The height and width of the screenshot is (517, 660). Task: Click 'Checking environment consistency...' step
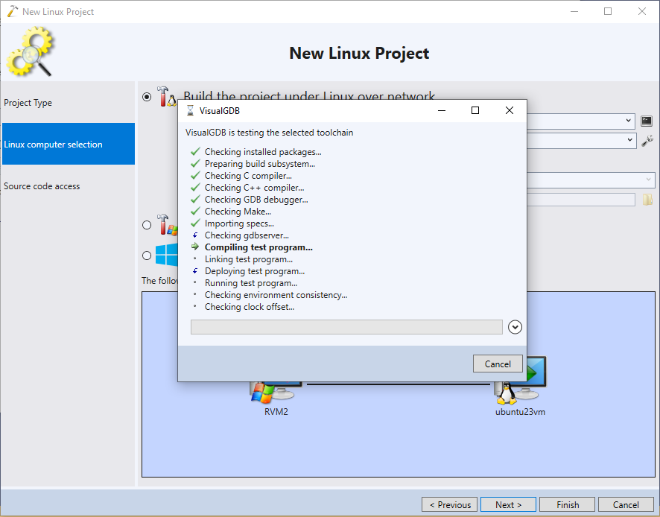coord(276,295)
